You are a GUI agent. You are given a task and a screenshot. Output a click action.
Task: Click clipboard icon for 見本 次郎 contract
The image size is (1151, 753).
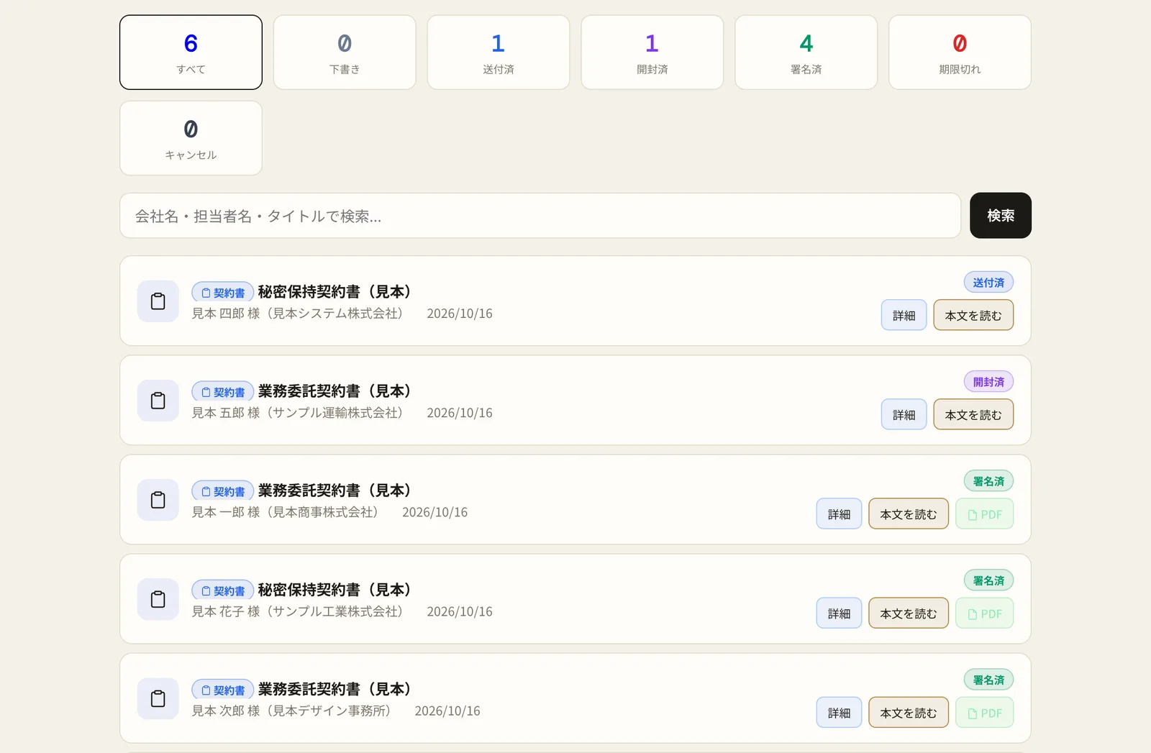(158, 698)
